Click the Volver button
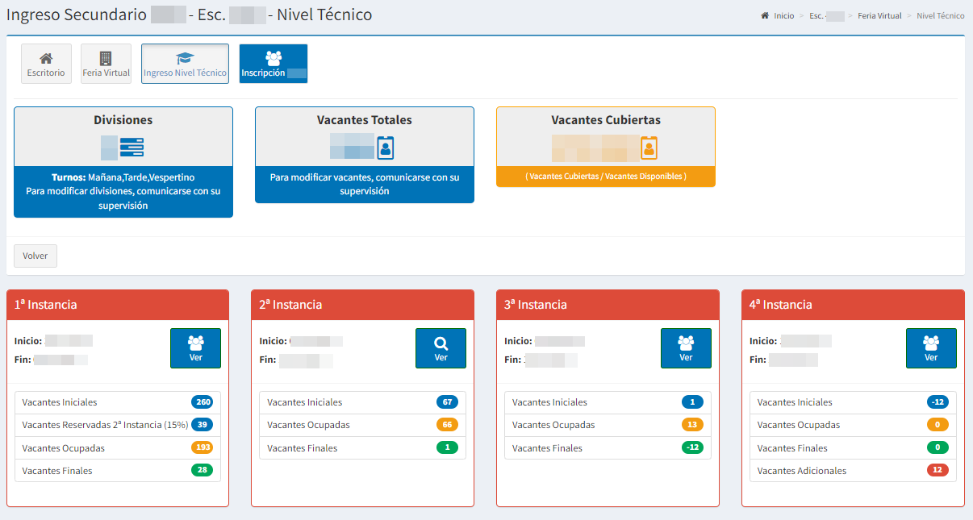 point(35,256)
